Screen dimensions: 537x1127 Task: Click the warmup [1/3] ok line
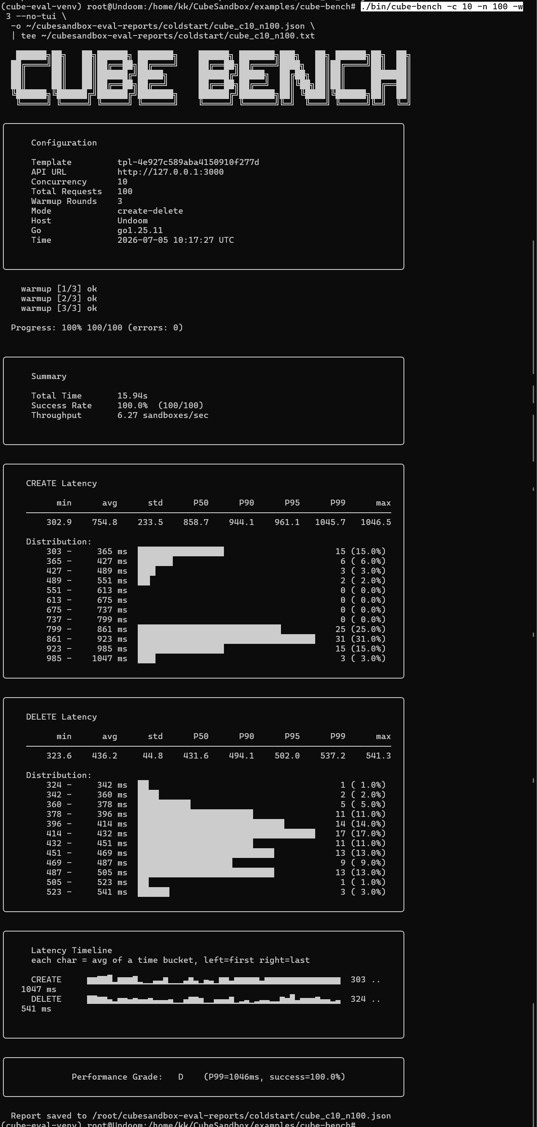pos(59,289)
